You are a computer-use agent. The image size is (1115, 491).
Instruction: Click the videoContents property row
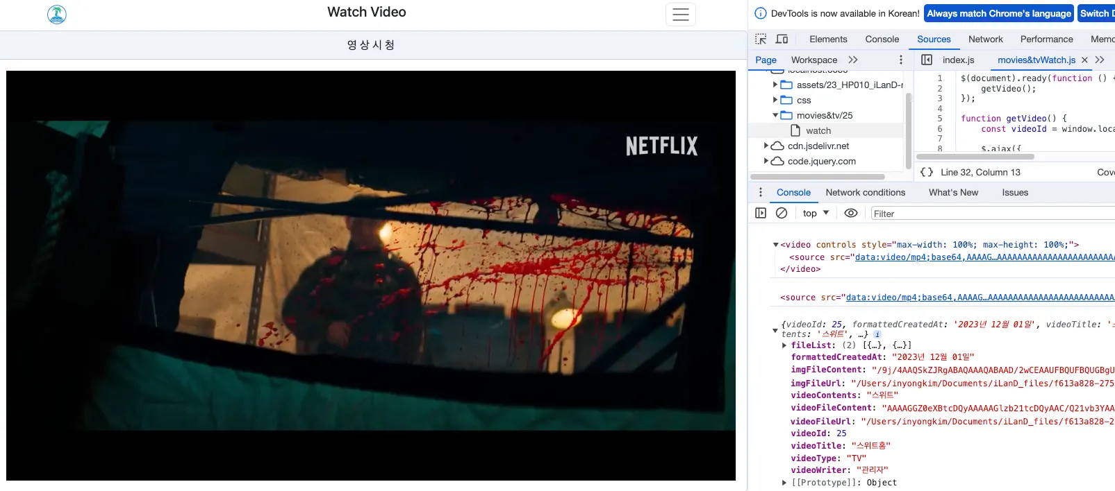click(x=844, y=395)
